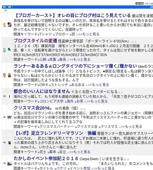Open article ランナーあるある☆ロングタイツの下にショーツ

click(75, 66)
